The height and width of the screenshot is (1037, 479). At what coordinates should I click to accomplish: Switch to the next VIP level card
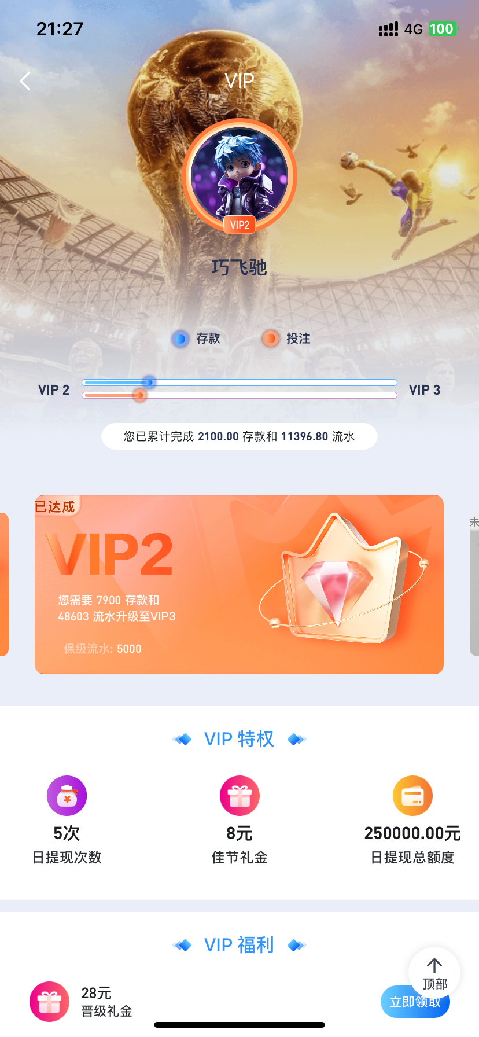click(474, 584)
